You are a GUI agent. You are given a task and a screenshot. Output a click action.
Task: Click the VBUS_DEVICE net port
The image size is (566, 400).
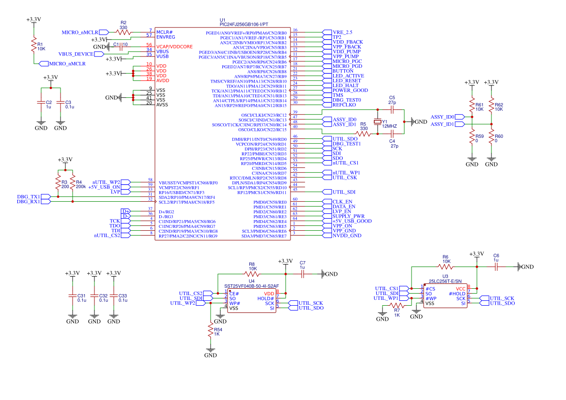click(81, 54)
